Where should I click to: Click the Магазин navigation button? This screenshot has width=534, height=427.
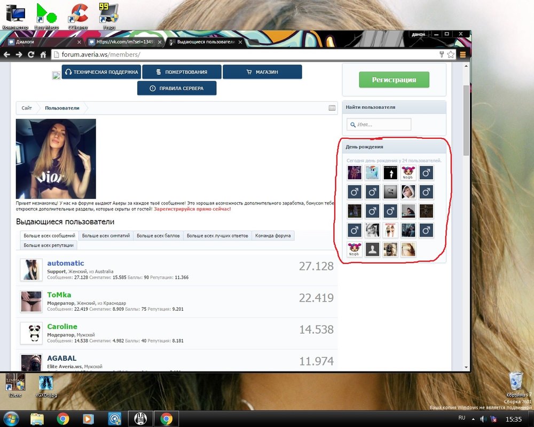pyautogui.click(x=262, y=72)
